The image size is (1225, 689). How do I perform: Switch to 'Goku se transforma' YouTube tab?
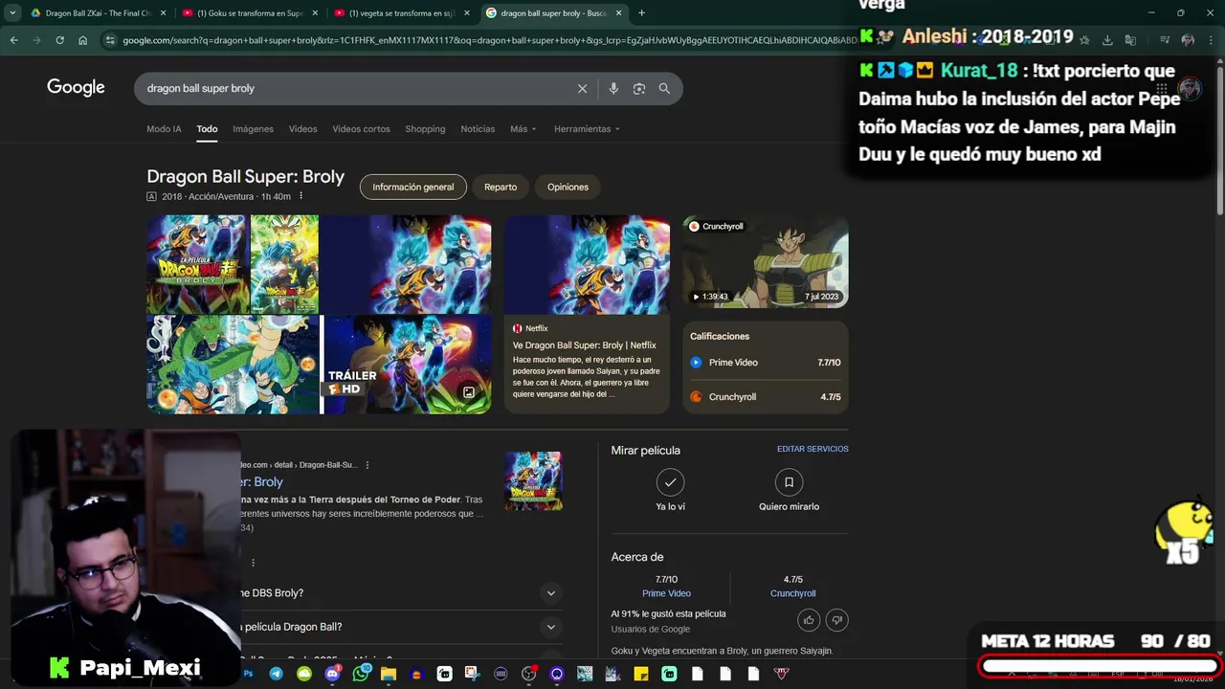pyautogui.click(x=249, y=13)
